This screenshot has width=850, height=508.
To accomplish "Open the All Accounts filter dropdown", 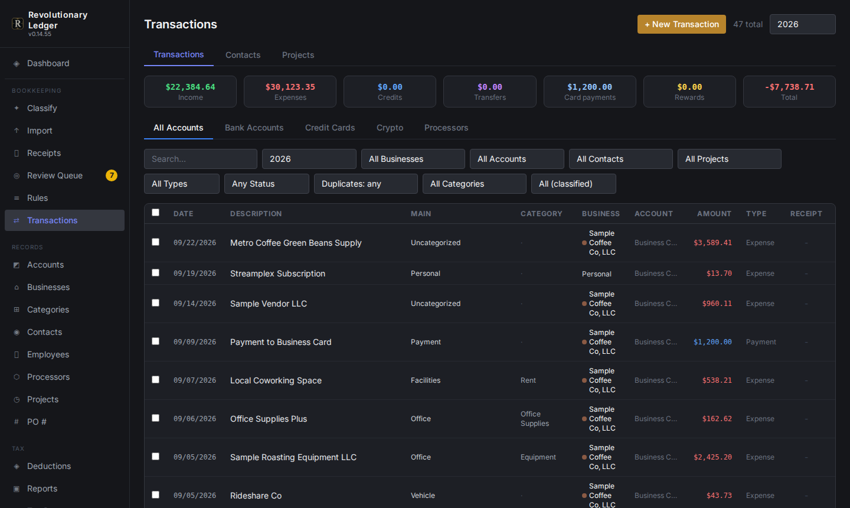I will (517, 159).
